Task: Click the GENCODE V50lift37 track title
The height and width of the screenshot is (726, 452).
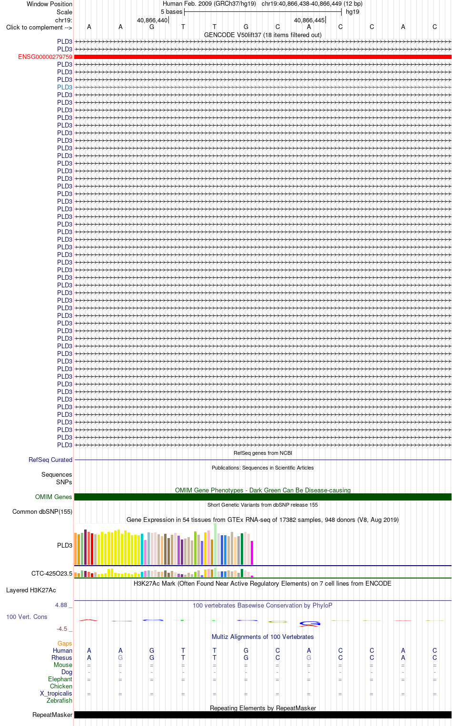Action: (263, 35)
